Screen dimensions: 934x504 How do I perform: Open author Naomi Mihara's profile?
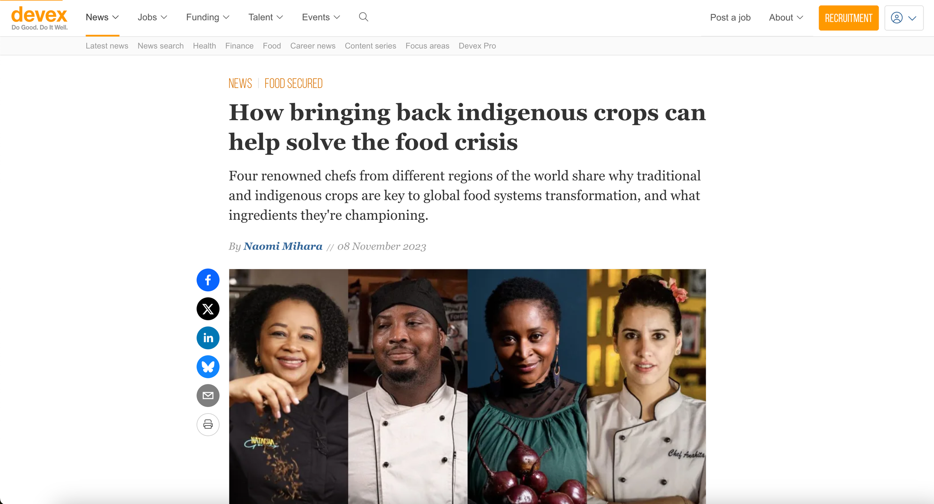[x=283, y=246]
